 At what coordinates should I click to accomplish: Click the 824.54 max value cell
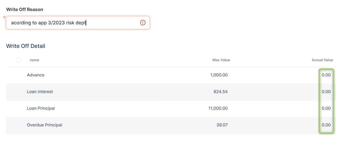pyautogui.click(x=220, y=92)
